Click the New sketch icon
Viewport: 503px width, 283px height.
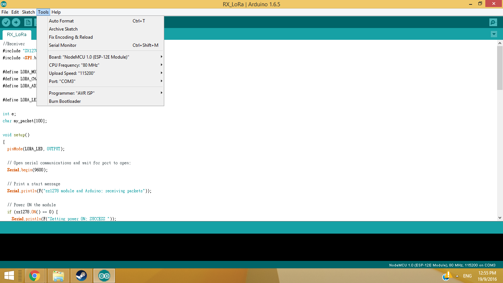27,22
